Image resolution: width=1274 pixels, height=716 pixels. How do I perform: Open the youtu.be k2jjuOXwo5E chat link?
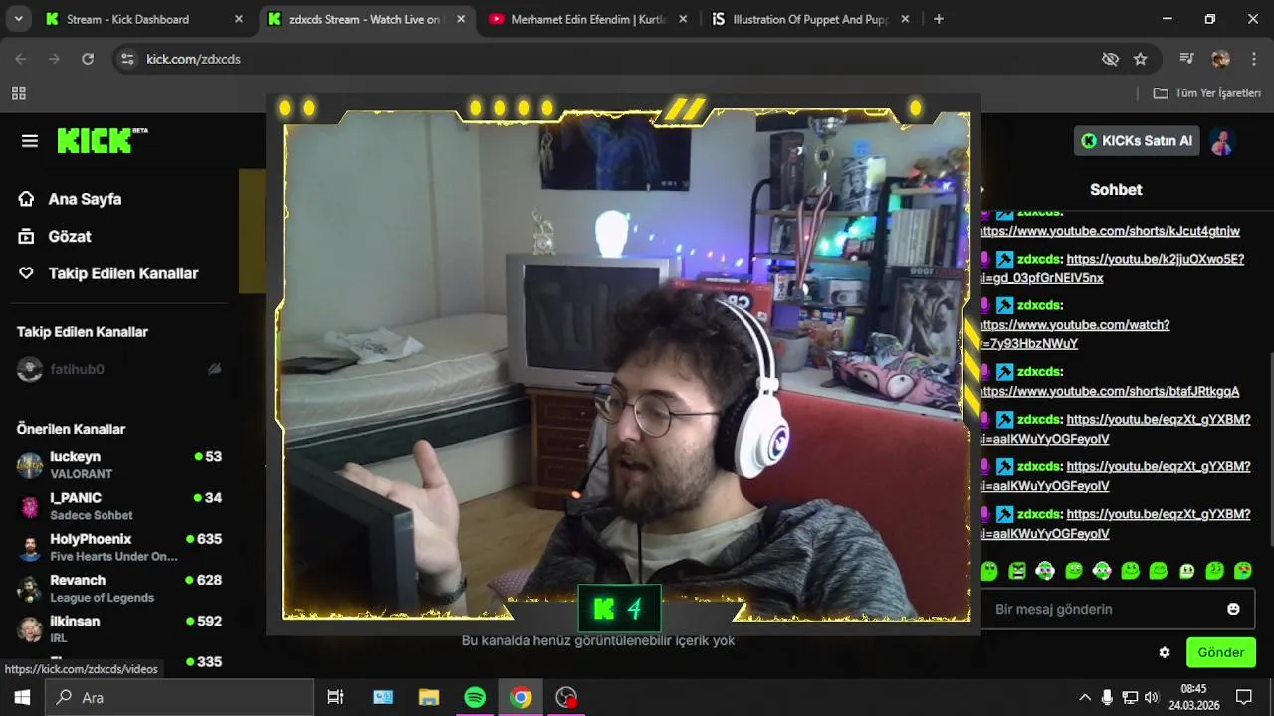pyautogui.click(x=1155, y=259)
